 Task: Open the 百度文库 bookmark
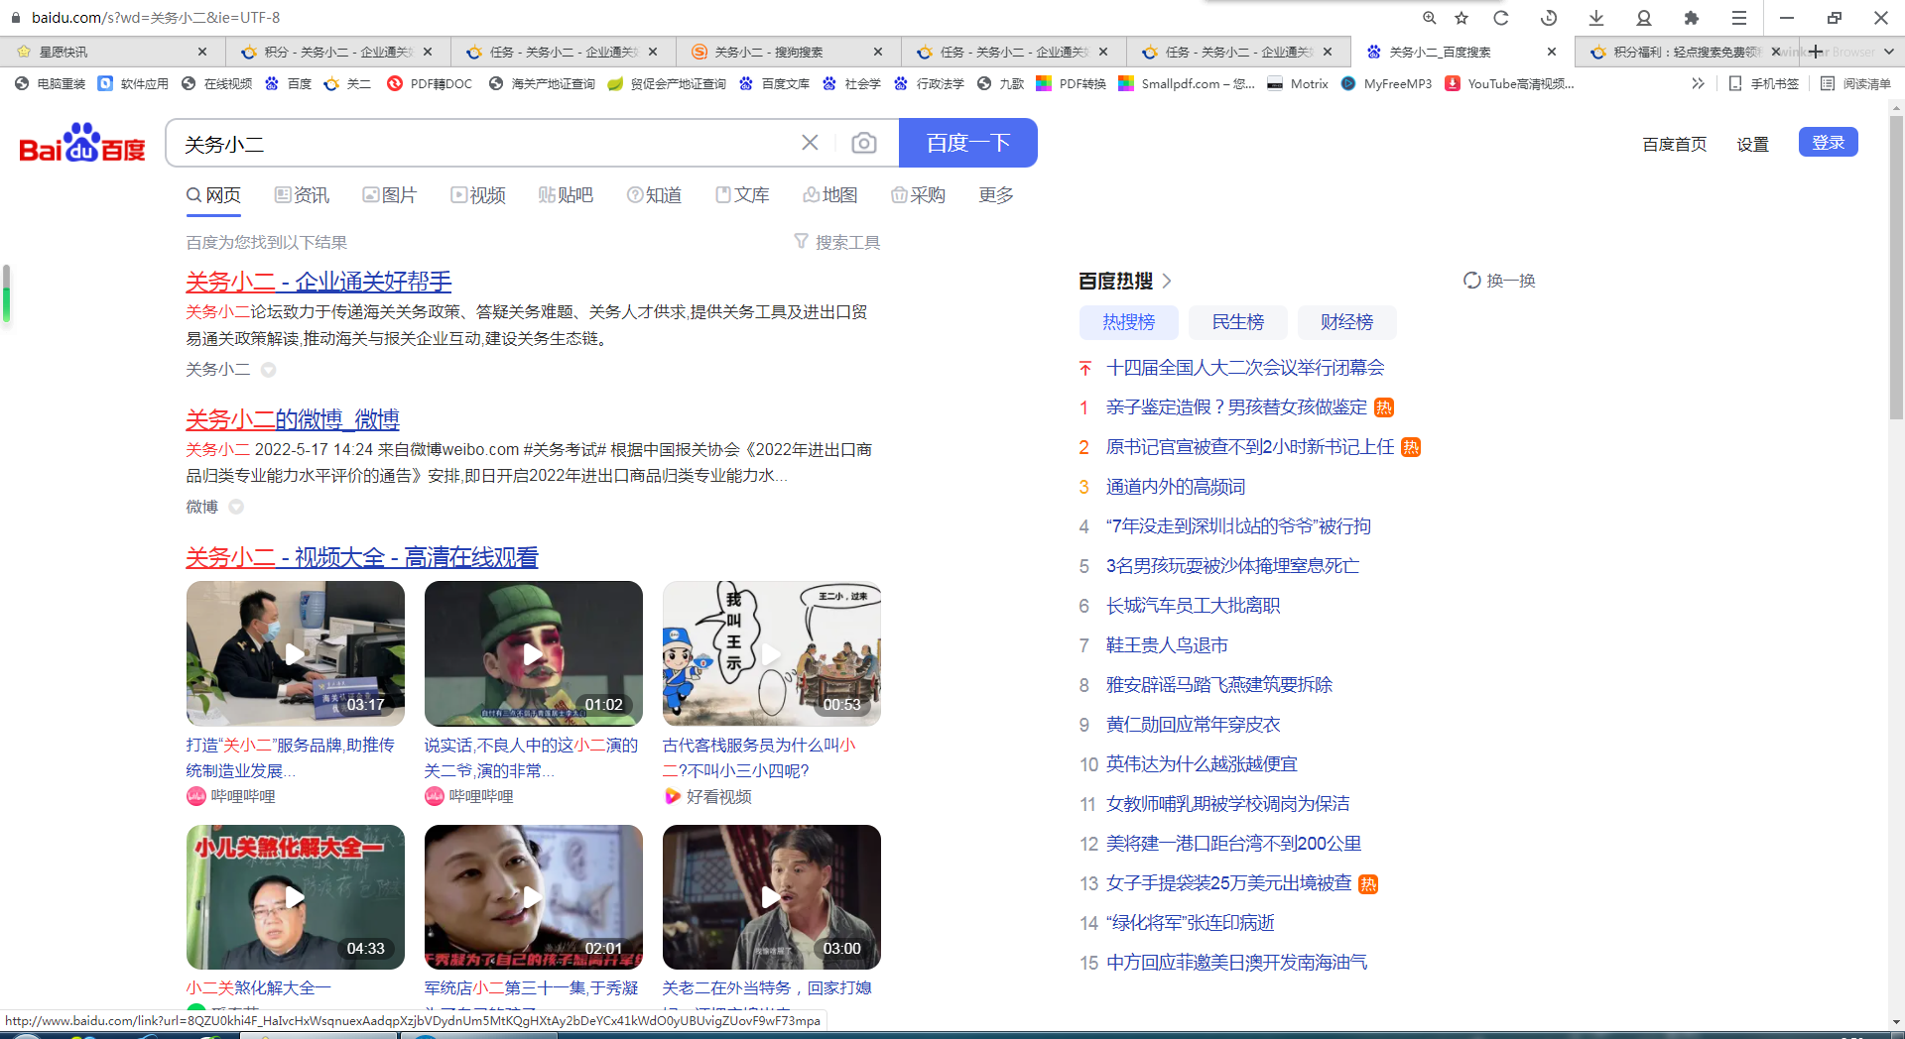[775, 83]
